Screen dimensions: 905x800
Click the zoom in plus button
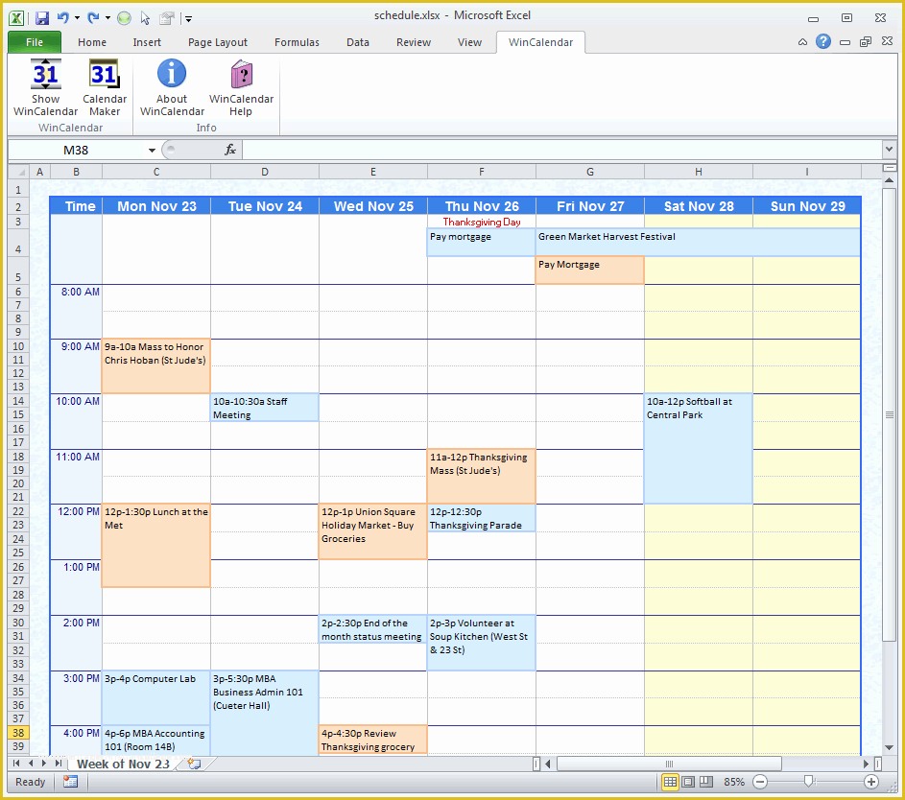pyautogui.click(x=871, y=782)
